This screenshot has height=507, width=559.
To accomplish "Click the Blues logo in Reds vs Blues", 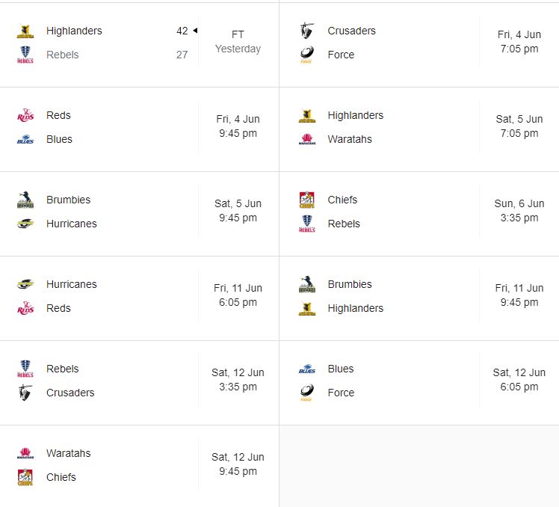I will (x=25, y=140).
